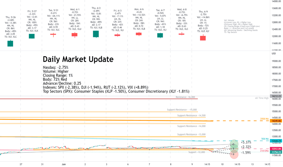Select the Tue 6/7 stats annotation
The height and width of the screenshot is (167, 283).
(x=160, y=20)
